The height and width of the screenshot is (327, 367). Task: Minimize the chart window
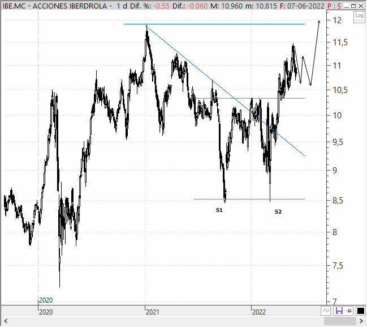pos(347,6)
